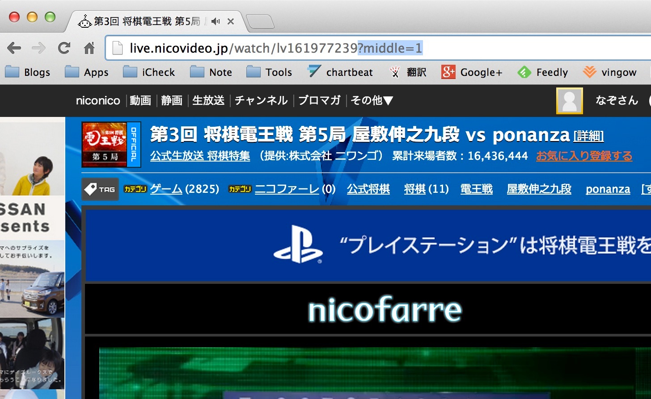Image resolution: width=651 pixels, height=399 pixels.
Task: Click the なぞさん user name
Action: (x=617, y=100)
